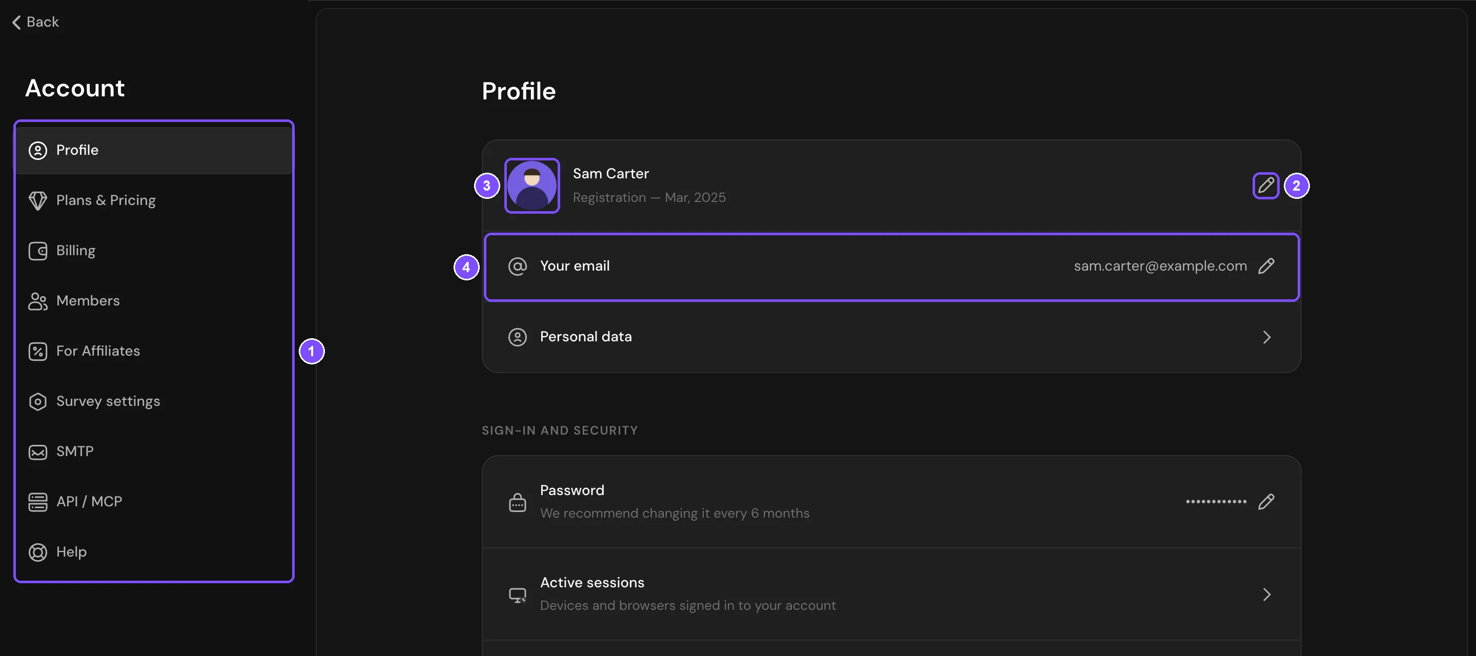This screenshot has width=1476, height=656.
Task: Click the API / MCP server icon
Action: [38, 502]
